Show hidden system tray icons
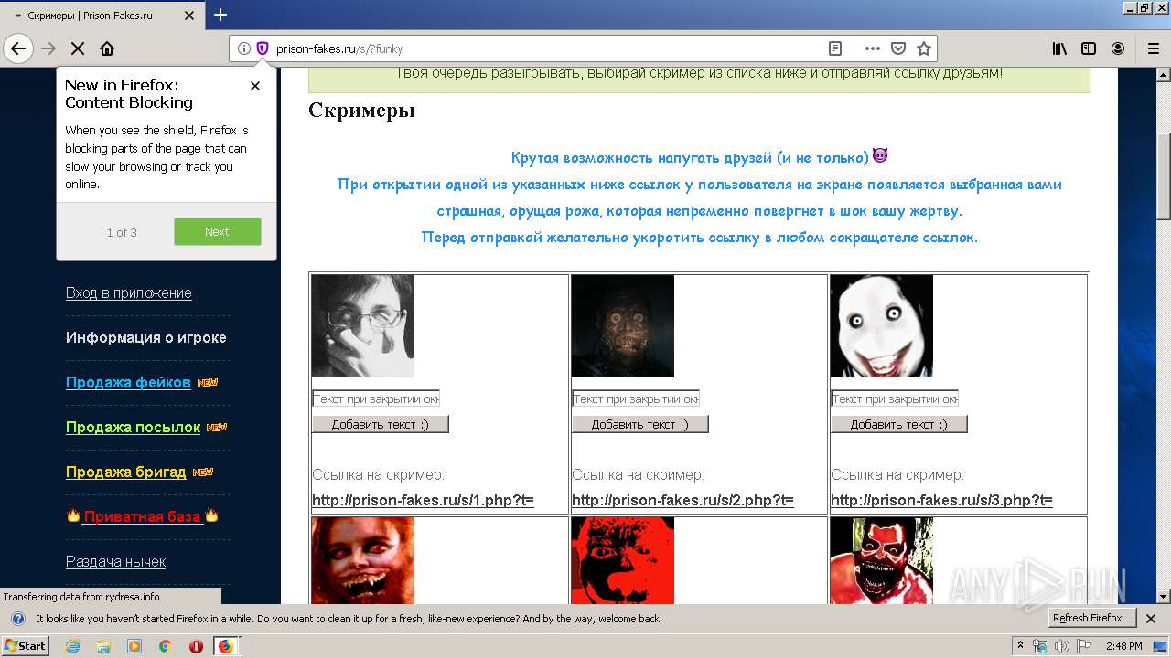This screenshot has height=658, width=1171. (1020, 646)
